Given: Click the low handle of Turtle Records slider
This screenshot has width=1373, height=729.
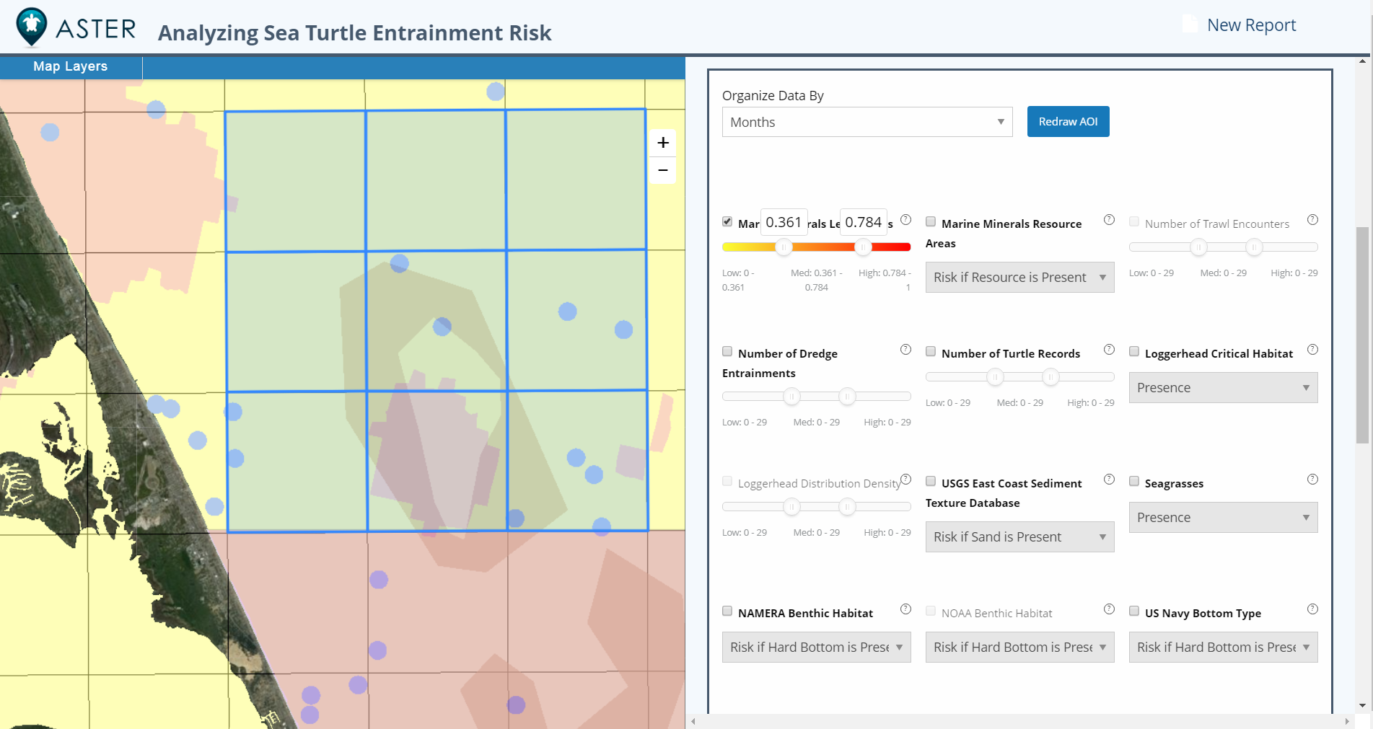Looking at the screenshot, I should (x=995, y=377).
